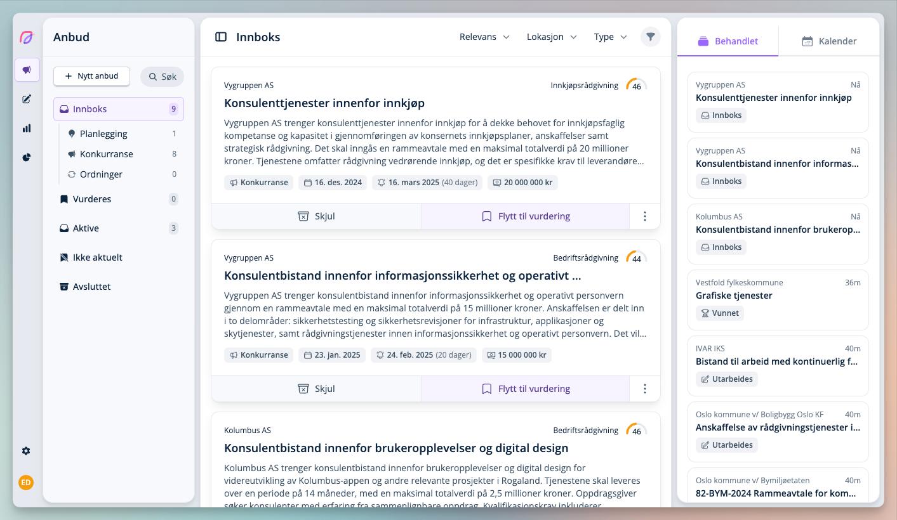897x520 pixels.
Task: Open the pie chart icon in left rail
Action: coord(27,157)
